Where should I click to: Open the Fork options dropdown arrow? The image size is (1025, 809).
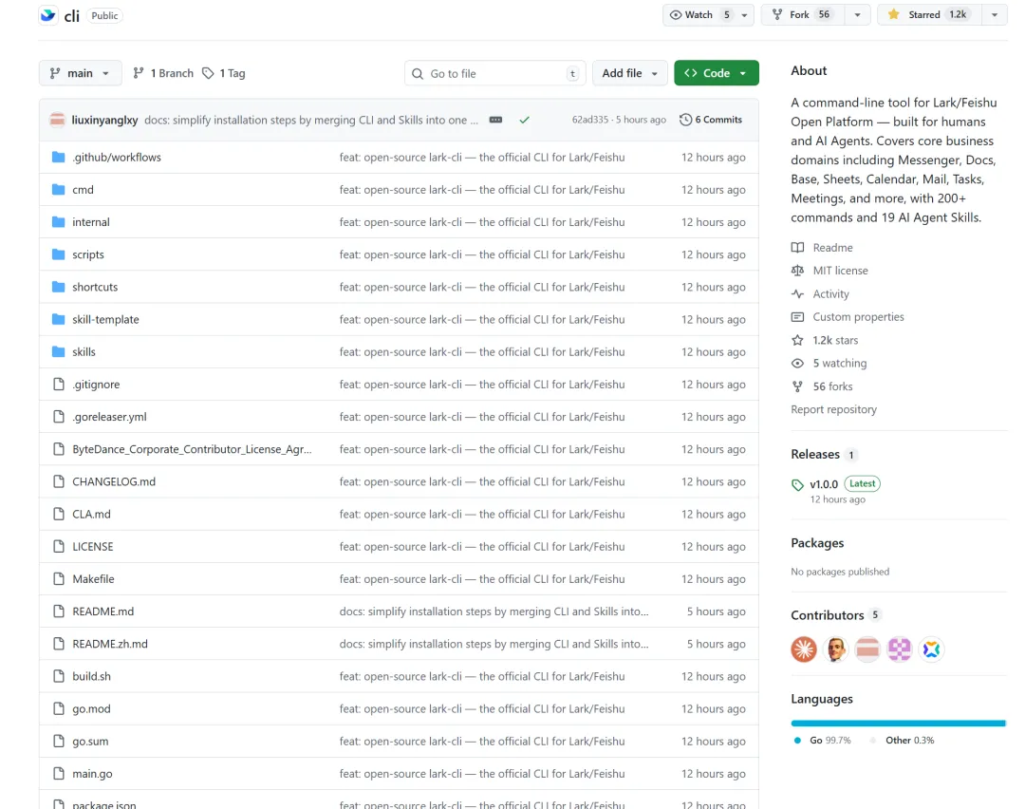(857, 15)
